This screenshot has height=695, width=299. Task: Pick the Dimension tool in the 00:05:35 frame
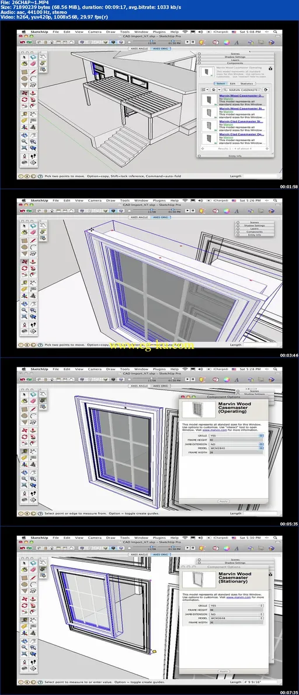pos(33,451)
